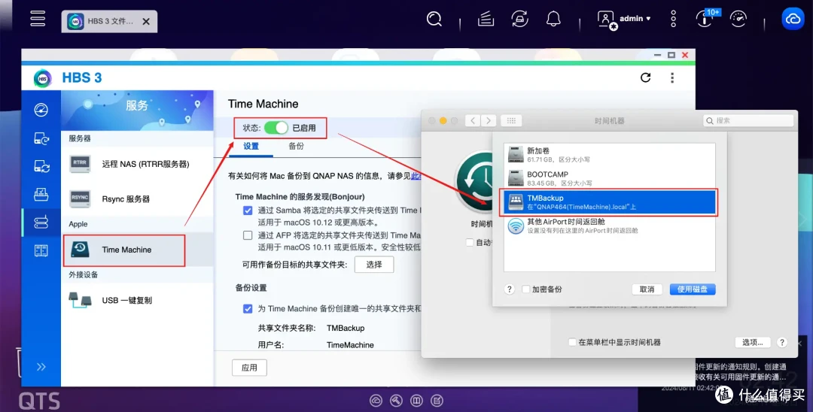Enable AFP shared folder checkbox
This screenshot has width=813, height=412.
pos(248,235)
